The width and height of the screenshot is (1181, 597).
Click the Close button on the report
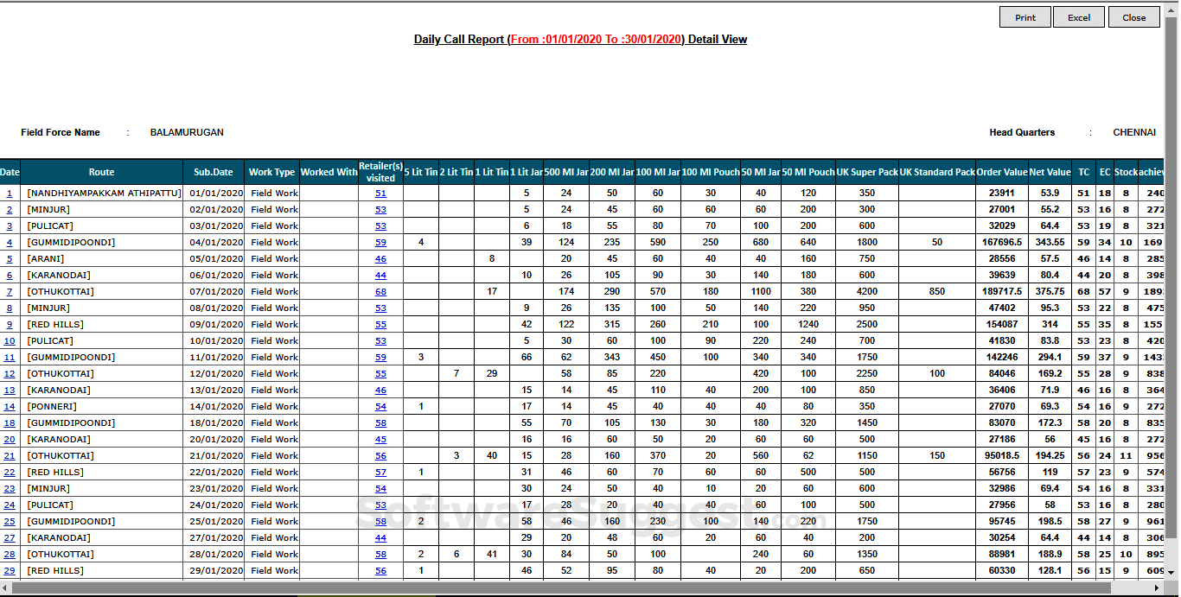[1133, 16]
